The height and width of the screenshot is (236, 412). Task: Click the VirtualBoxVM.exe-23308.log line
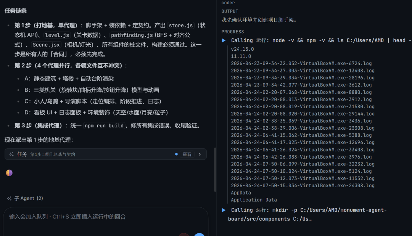pos(303,128)
